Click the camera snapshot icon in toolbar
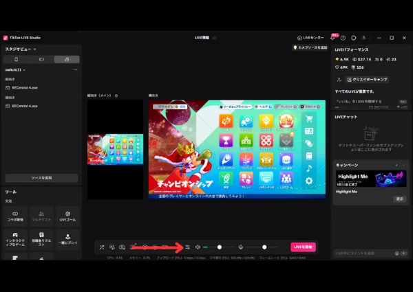The height and width of the screenshot is (292, 413). (x=122, y=247)
